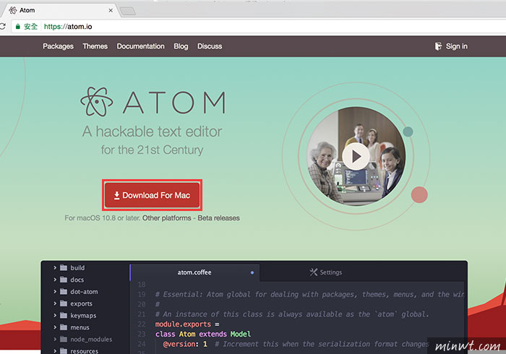The height and width of the screenshot is (354, 506).
Task: Click the download arrow icon in the button
Action: (x=117, y=195)
